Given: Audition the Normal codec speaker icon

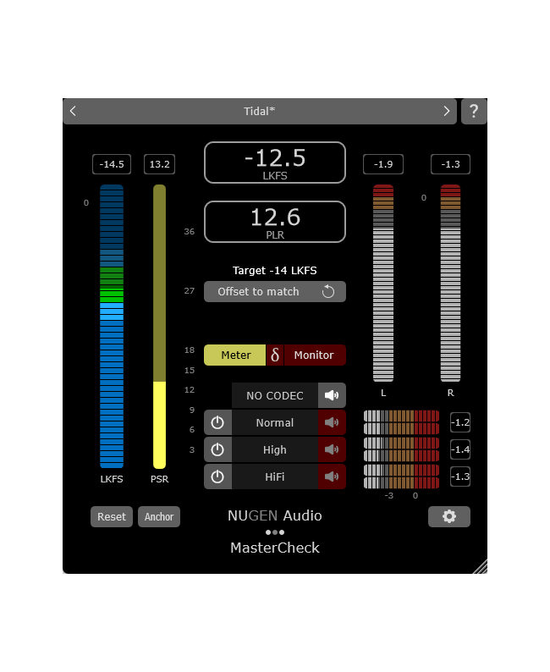Looking at the screenshot, I should (x=332, y=422).
